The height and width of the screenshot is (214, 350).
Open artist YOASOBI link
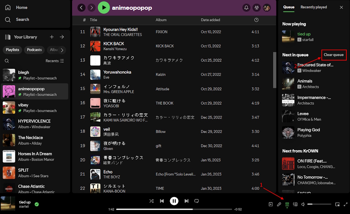click(111, 106)
